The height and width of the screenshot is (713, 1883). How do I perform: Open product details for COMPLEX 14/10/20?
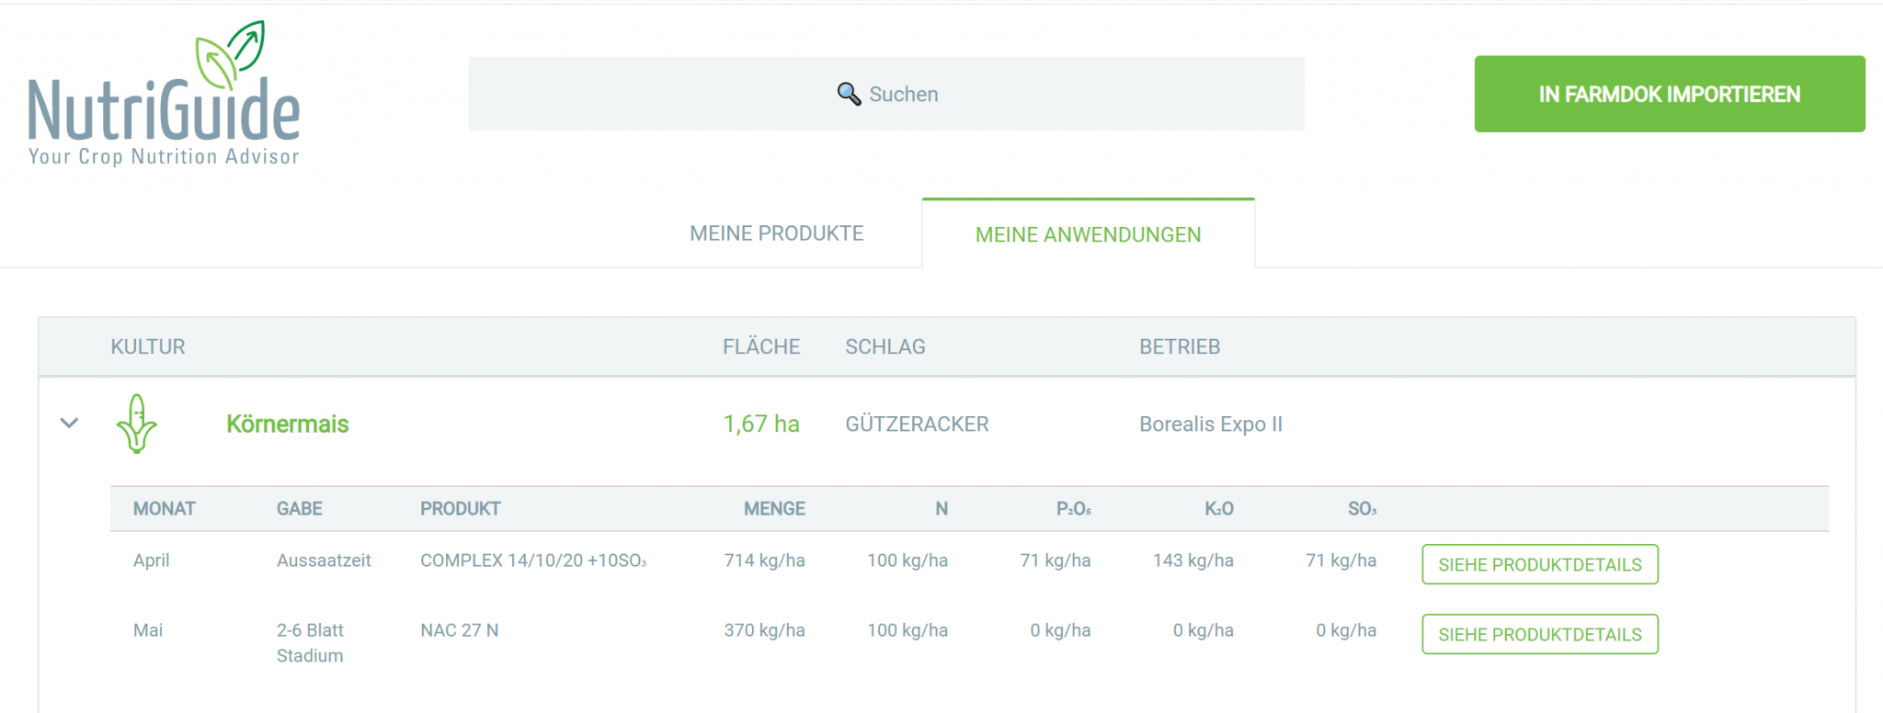click(1539, 564)
